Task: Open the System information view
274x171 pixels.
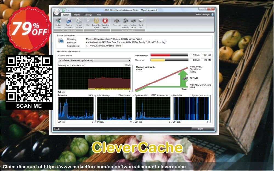Action: [x=69, y=23]
